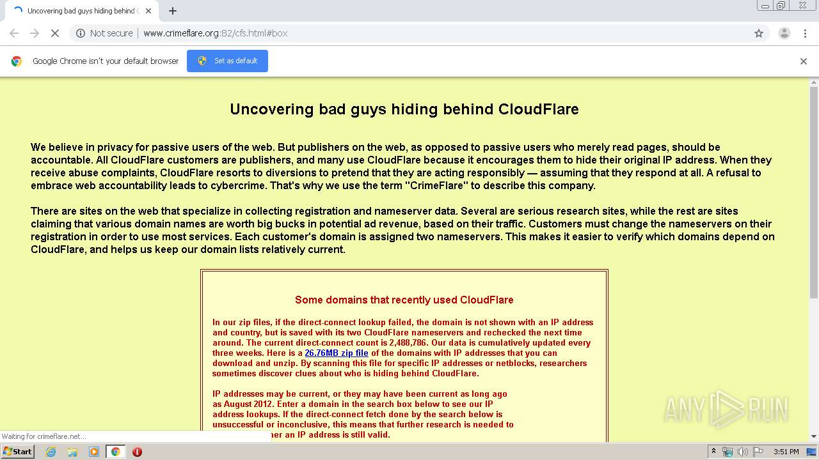
Task: Click the 3:51 PM clock
Action: tap(786, 452)
